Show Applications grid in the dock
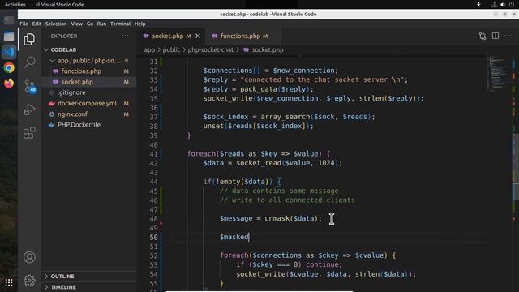Viewport: 519px width, 292px height. pyautogui.click(x=9, y=282)
